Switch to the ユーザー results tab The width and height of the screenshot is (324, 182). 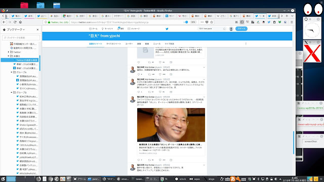pos(129,44)
